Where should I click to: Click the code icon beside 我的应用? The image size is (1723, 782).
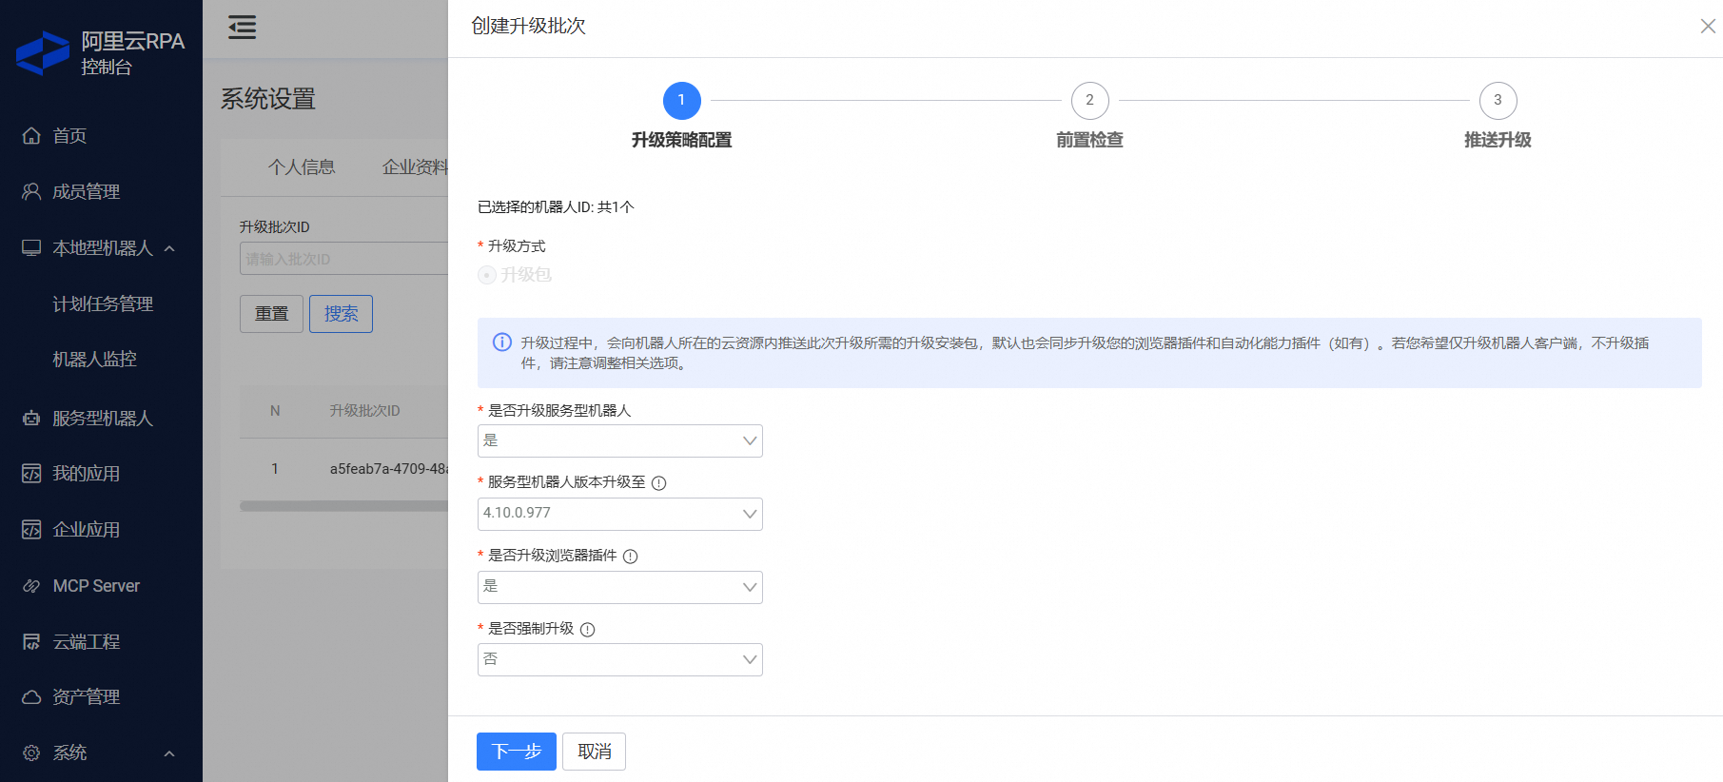click(31, 474)
